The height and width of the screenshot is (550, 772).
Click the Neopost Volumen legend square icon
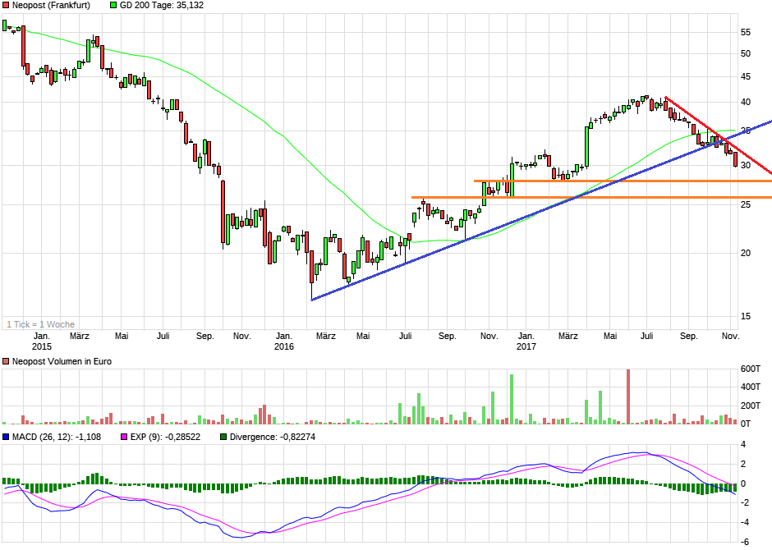tap(6, 361)
